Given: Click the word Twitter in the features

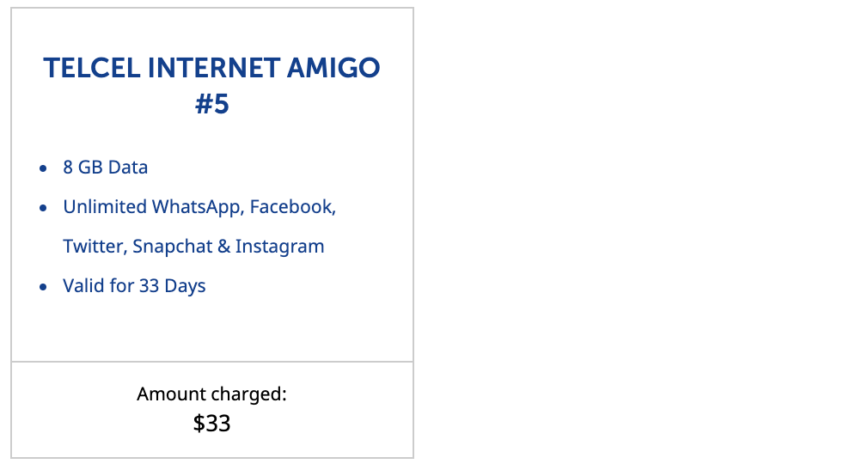Looking at the screenshot, I should [95, 247].
